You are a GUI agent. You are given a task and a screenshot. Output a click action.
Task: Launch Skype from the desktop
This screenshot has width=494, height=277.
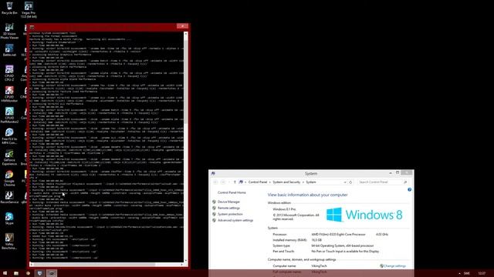tap(9, 219)
